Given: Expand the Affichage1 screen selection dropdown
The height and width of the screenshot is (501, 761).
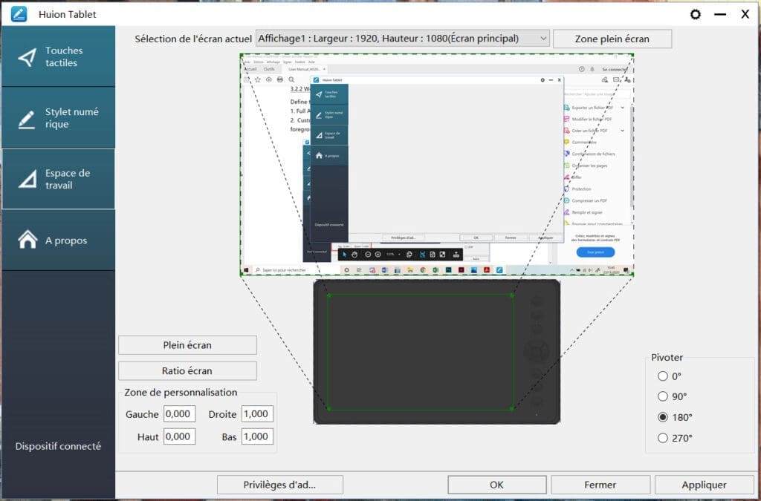Looking at the screenshot, I should pos(402,39).
